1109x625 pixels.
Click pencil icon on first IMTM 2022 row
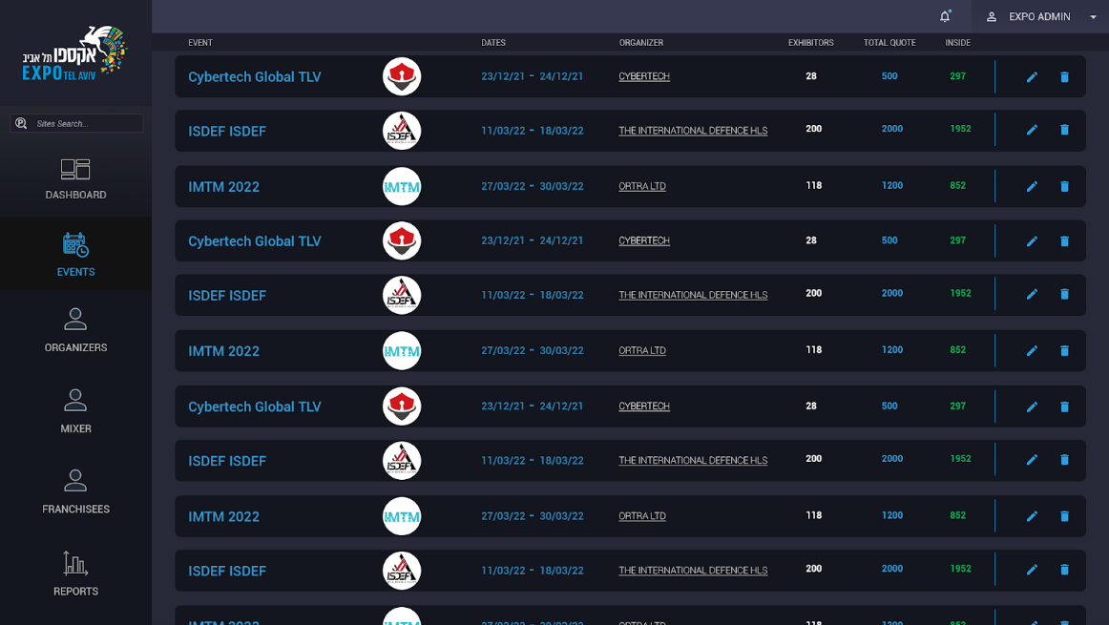[1032, 187]
